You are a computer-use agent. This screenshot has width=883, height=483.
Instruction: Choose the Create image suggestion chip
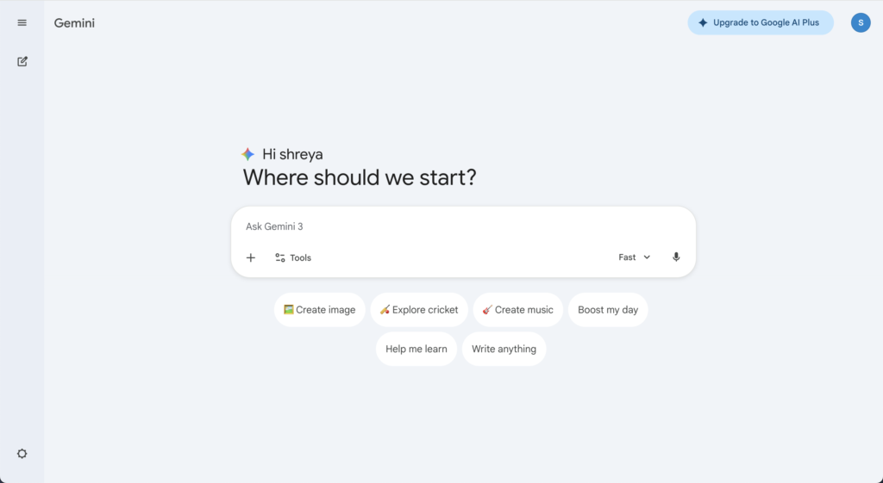tap(319, 310)
